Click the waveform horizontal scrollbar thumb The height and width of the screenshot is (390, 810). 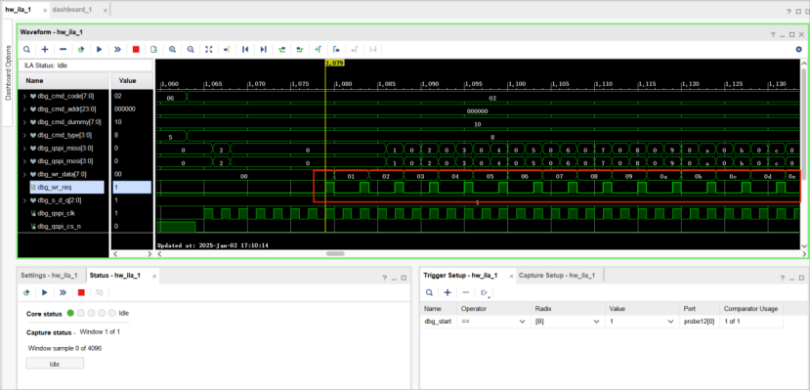[335, 253]
